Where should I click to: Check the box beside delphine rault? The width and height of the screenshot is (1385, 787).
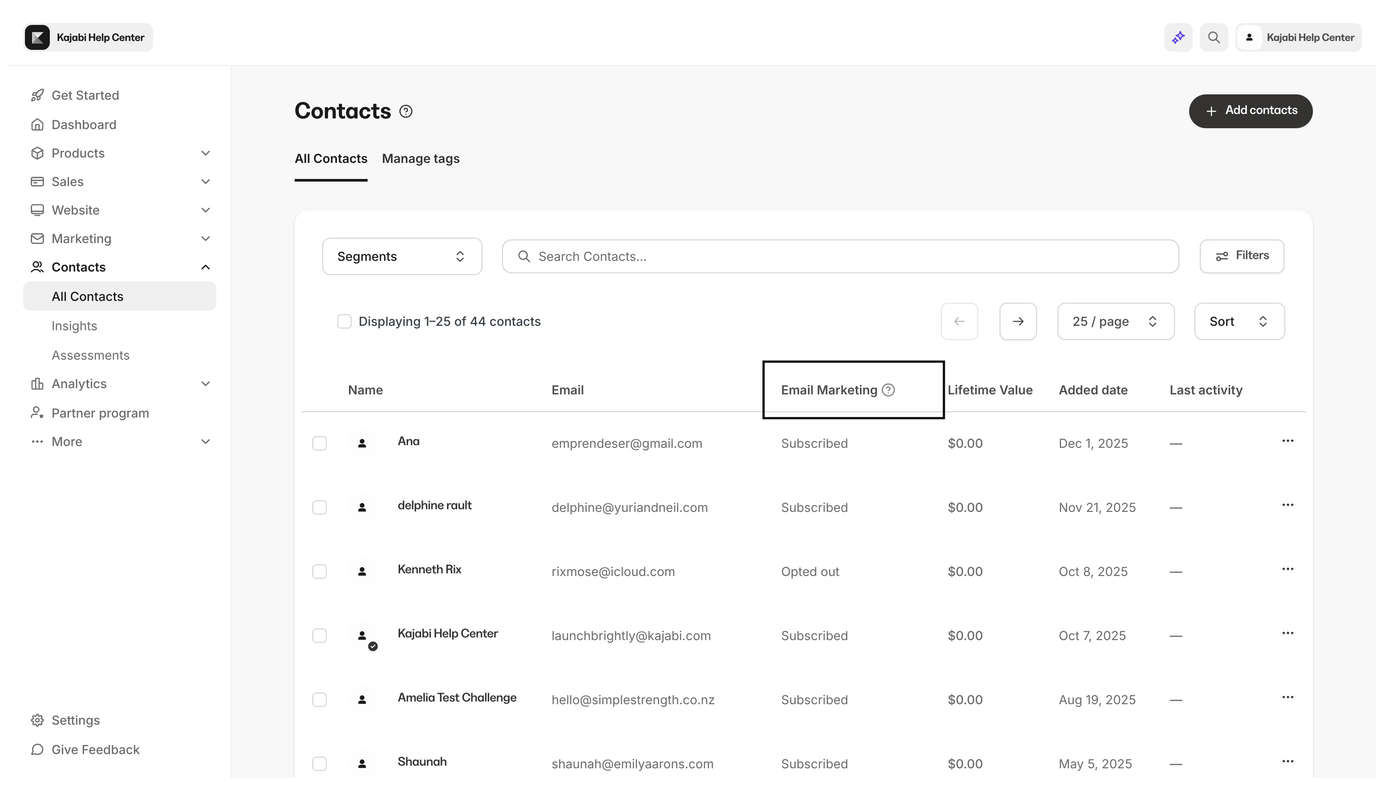tap(320, 507)
